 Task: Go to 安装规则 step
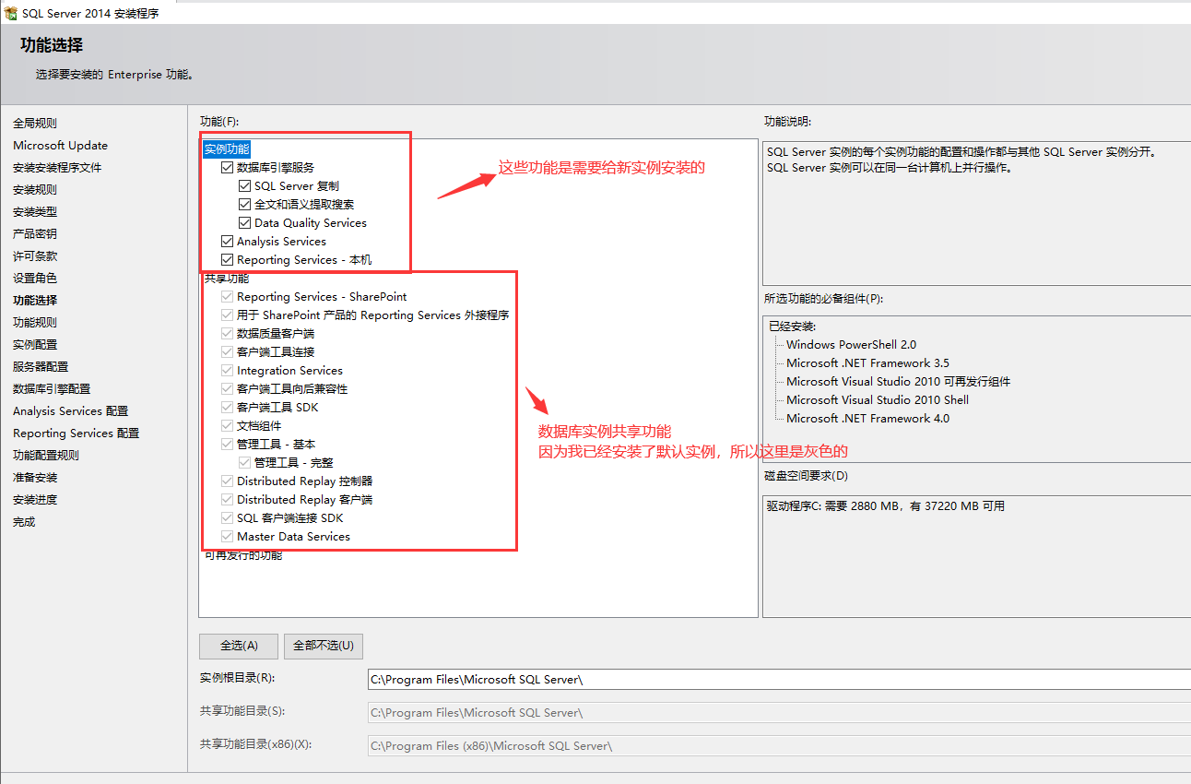tap(35, 190)
